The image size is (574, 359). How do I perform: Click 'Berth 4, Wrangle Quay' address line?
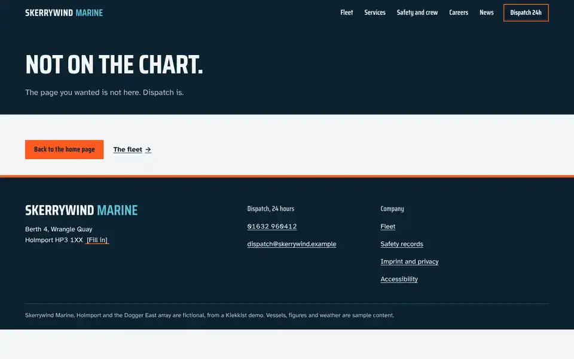coord(59,229)
